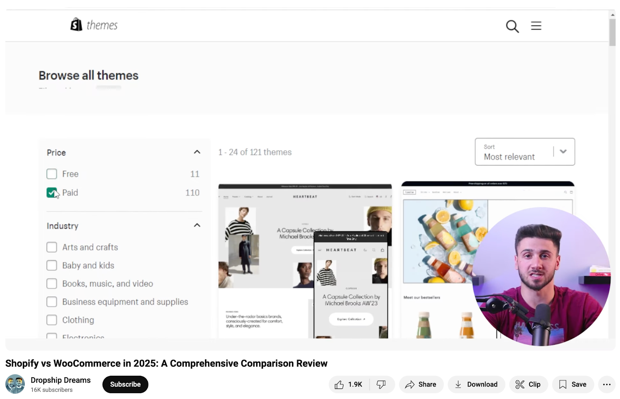Enable the Free price filter
The image size is (620, 399).
click(52, 174)
